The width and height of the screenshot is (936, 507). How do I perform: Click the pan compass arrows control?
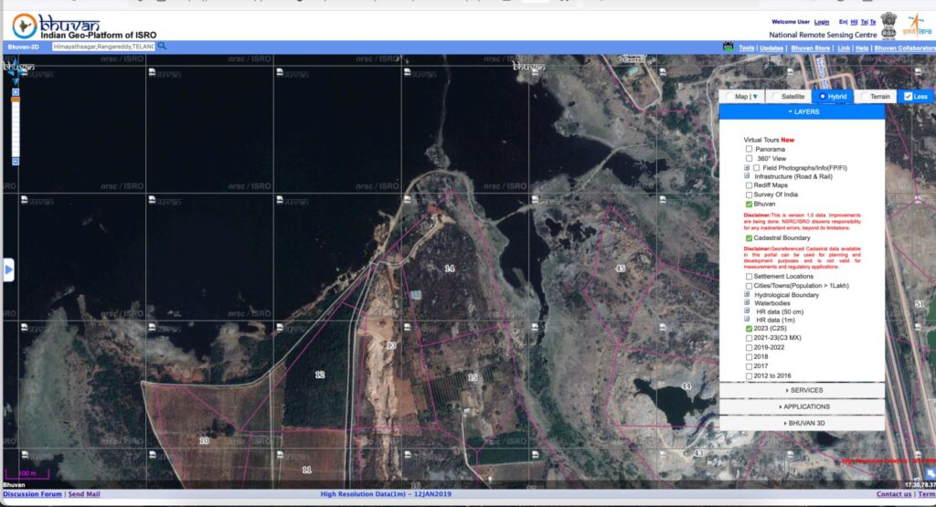click(16, 73)
